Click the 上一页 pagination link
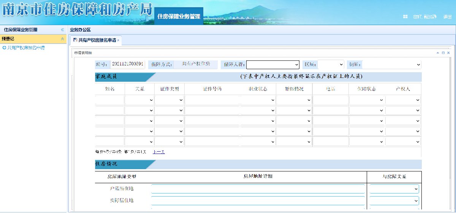This screenshot has height=214, width=456. pos(158,152)
